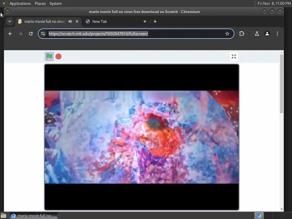Click the green flag to start project

[49, 56]
